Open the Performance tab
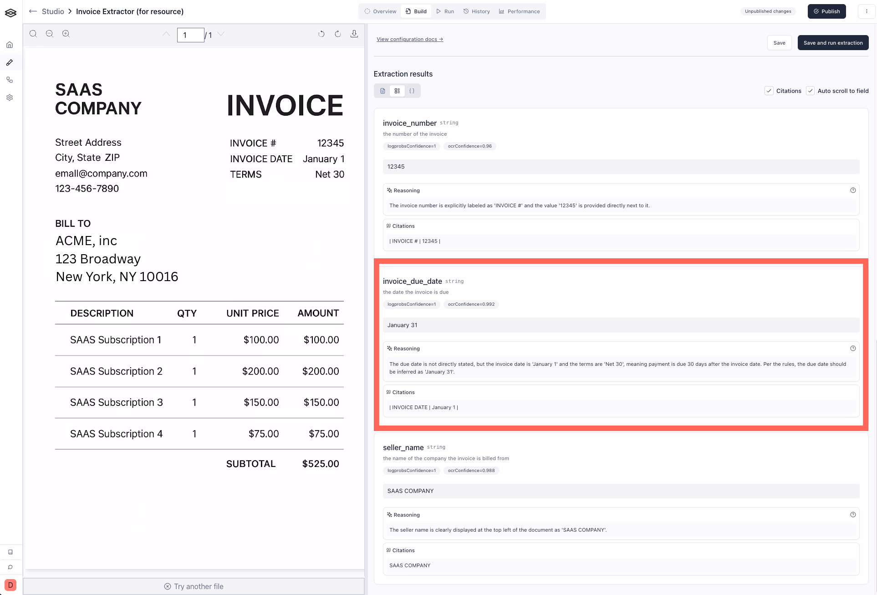The height and width of the screenshot is (595, 877). [x=519, y=11]
